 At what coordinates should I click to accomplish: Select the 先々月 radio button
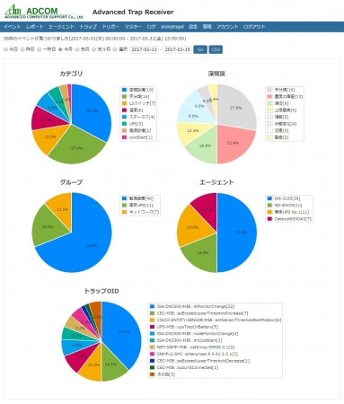pos(94,49)
